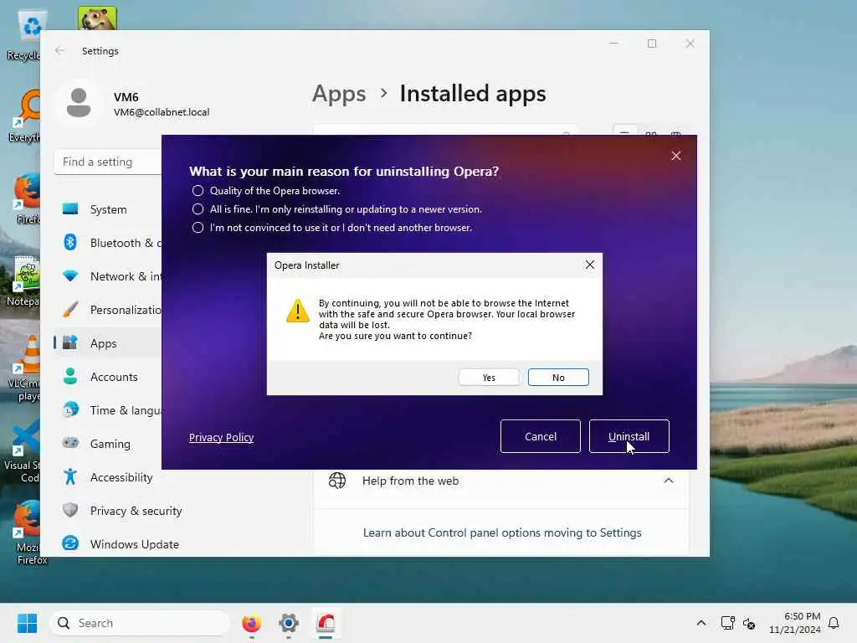This screenshot has height=643, width=857.
Task: Click the Privacy shield icon
Action: [70, 510]
